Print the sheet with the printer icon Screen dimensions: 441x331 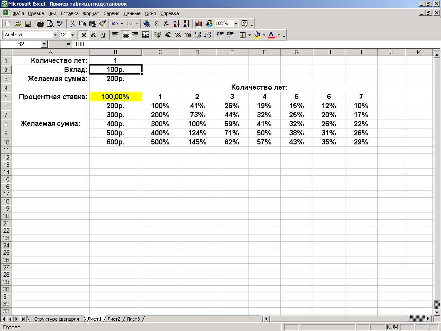pos(40,24)
